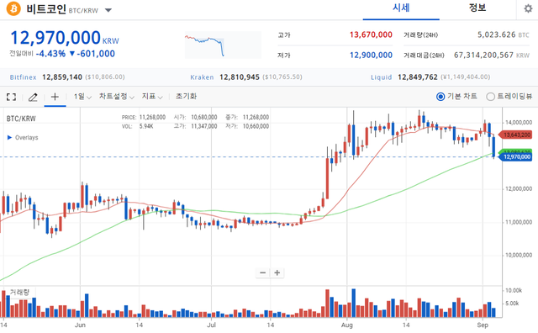Click the Liquid exchange link
This screenshot has width=538, height=333.
[x=381, y=77]
